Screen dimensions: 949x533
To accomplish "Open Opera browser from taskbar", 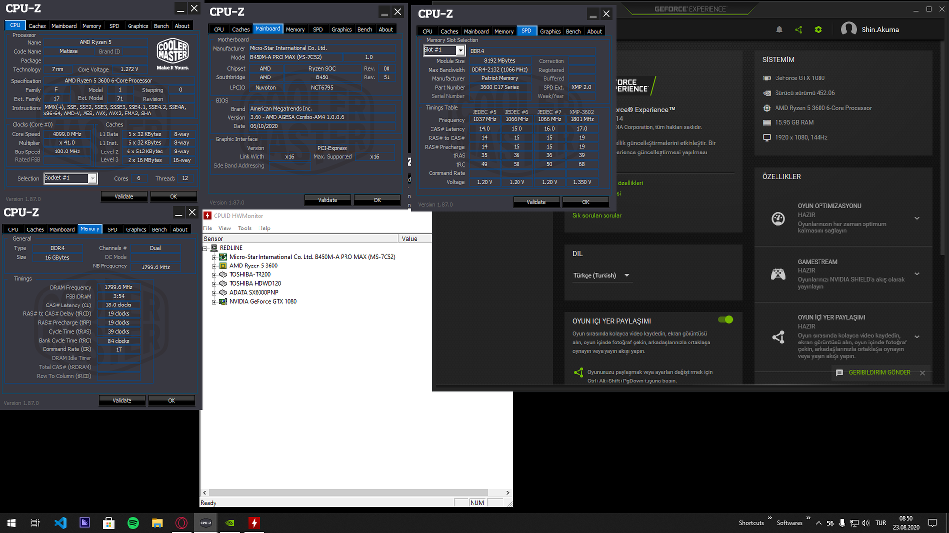I will (x=181, y=523).
